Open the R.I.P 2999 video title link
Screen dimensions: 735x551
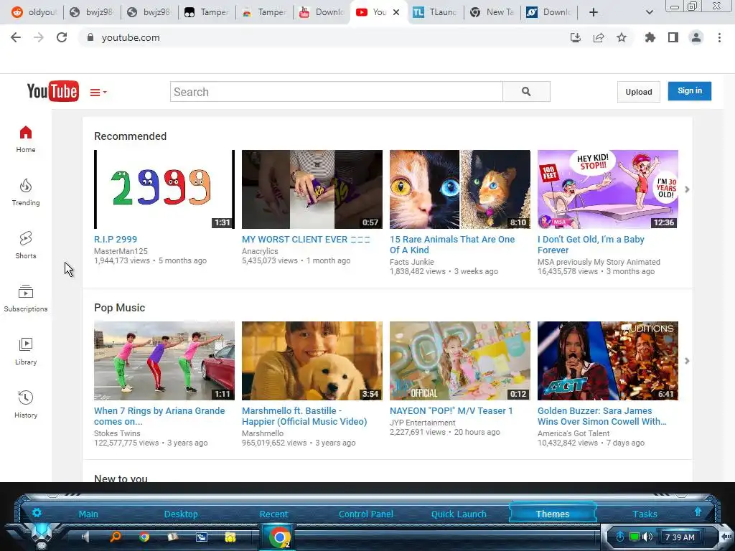click(116, 240)
